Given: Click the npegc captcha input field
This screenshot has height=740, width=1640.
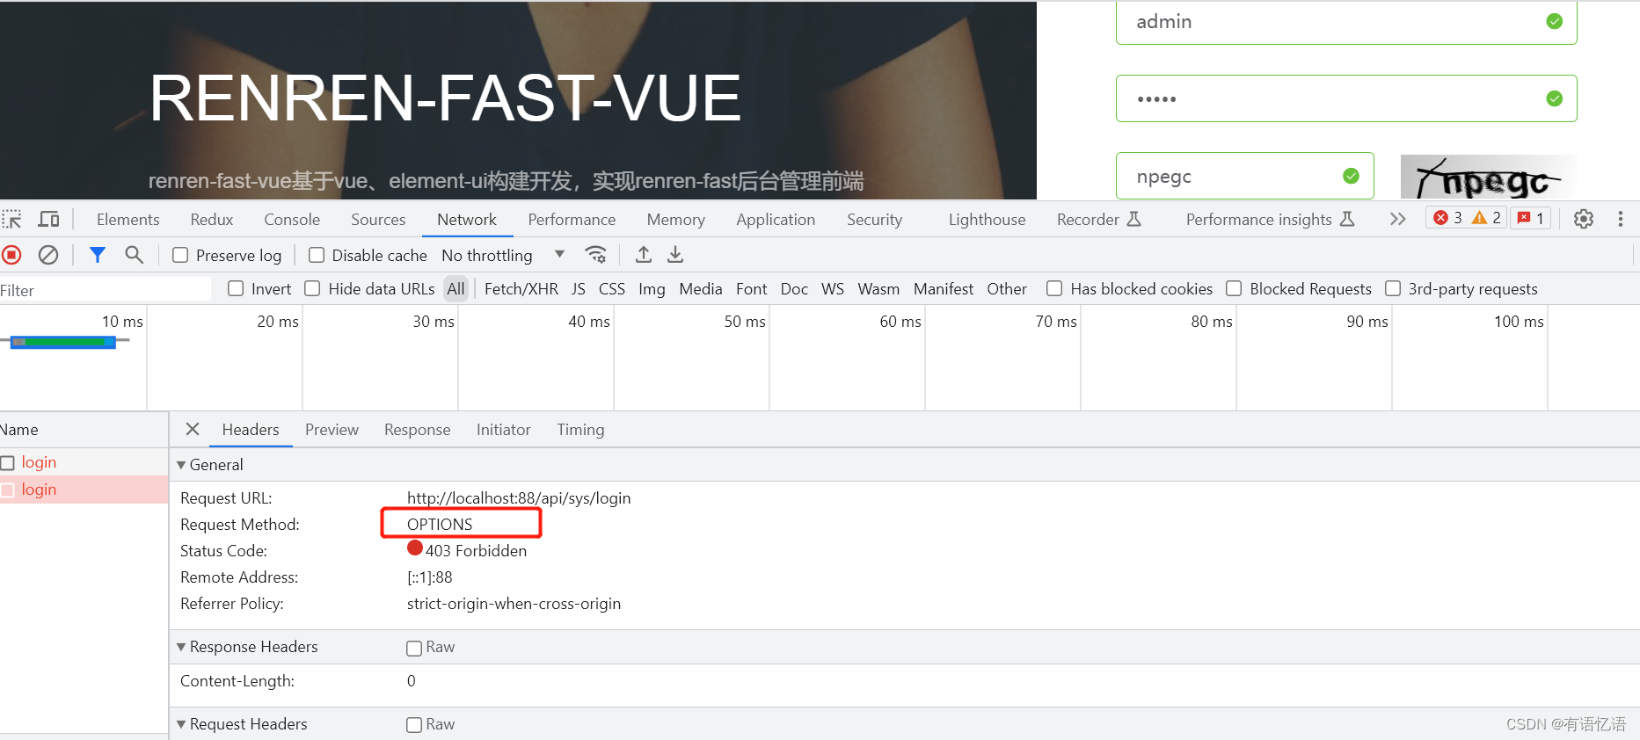Looking at the screenshot, I should click(x=1245, y=176).
